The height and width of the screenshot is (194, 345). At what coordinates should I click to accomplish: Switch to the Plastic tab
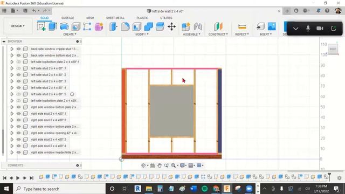[x=142, y=18]
